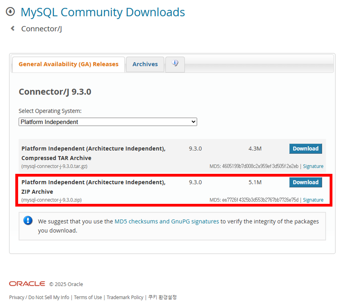The image size is (351, 307).
Task: Click the 4.3M file size value
Action: [255, 149]
